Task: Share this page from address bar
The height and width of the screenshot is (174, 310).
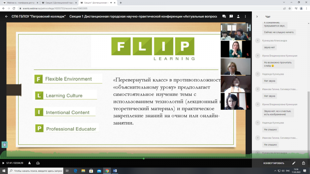Action: 284,8
